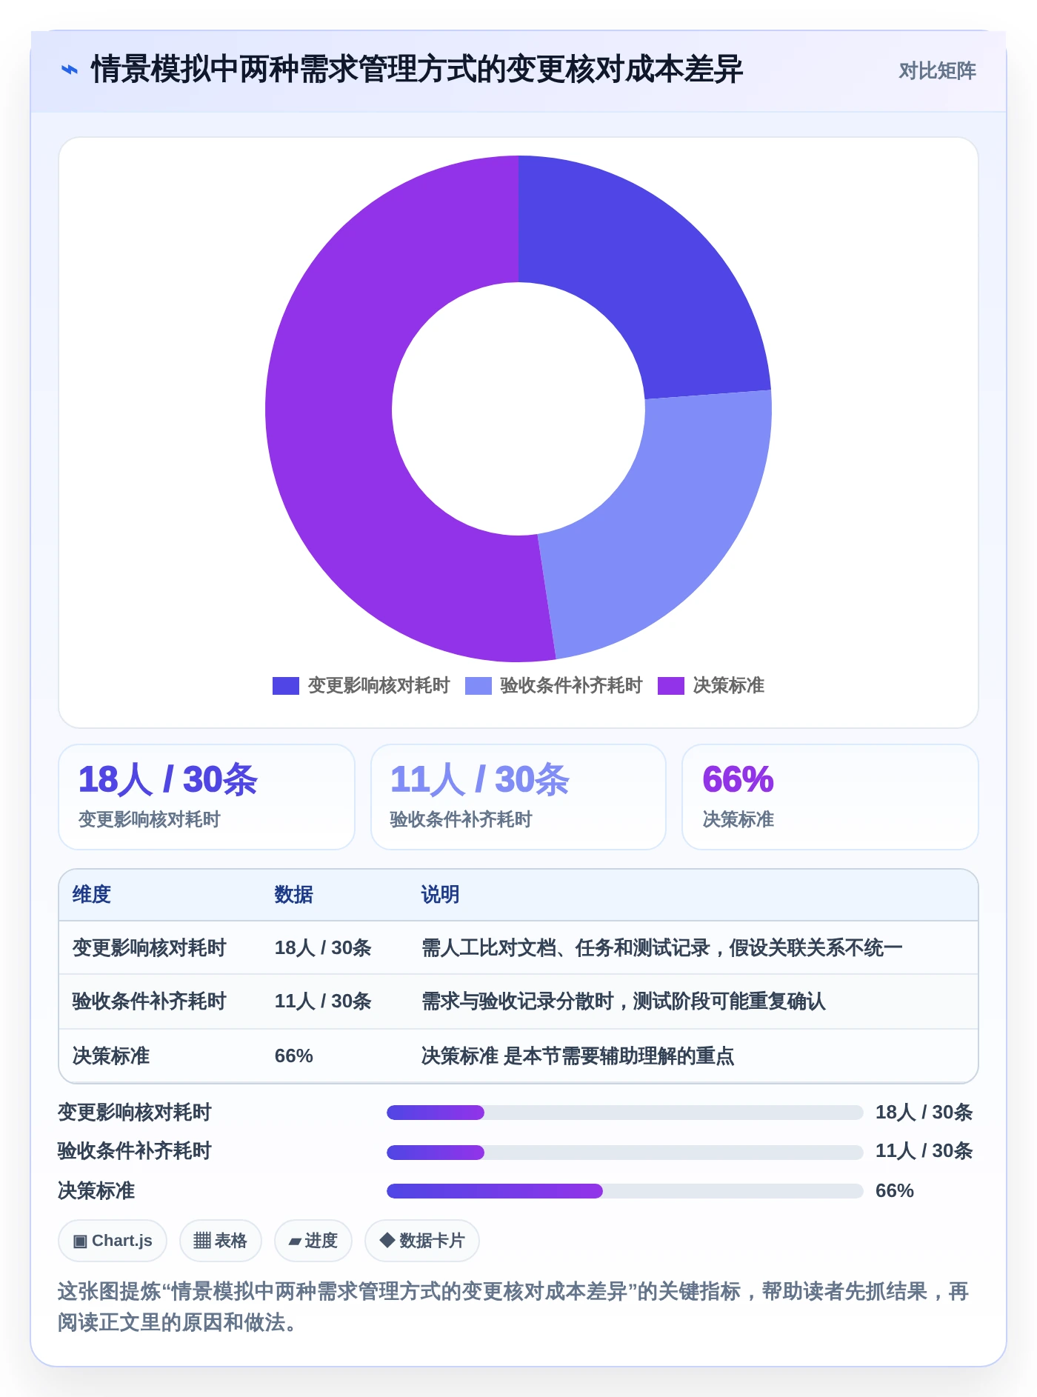Click the lightning icon beside the title

[69, 70]
